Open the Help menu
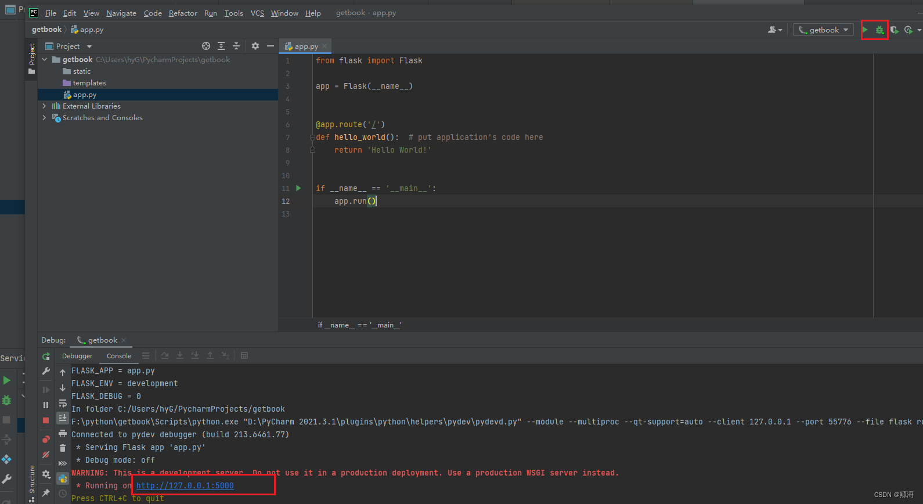This screenshot has width=923, height=504. click(313, 13)
